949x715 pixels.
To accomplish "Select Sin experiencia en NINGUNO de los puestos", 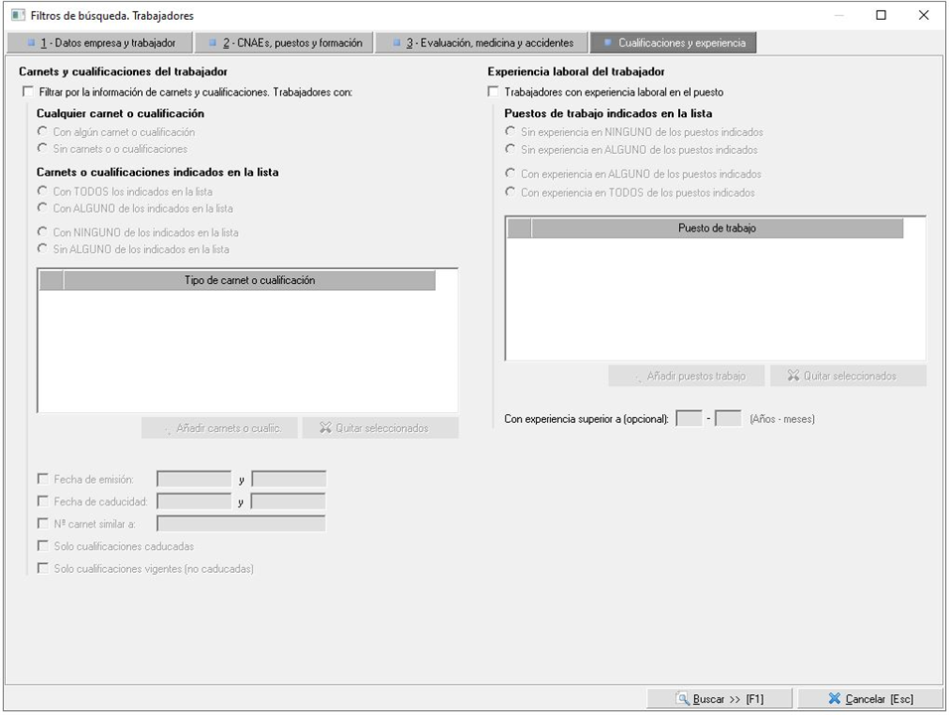I will pyautogui.click(x=510, y=131).
